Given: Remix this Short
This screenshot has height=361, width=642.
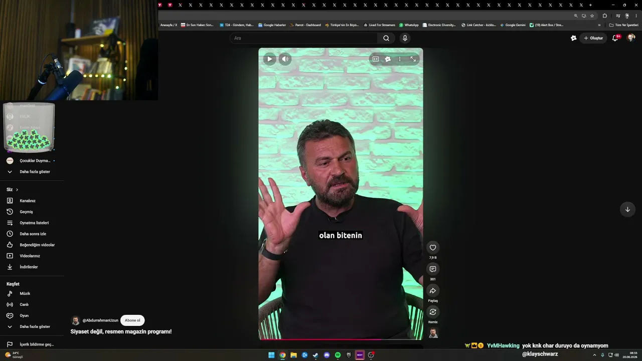Looking at the screenshot, I should tap(433, 312).
